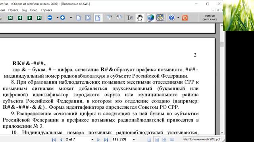254x142 pixels.
Task: Zoom in with the blue plus icon
Action: (63, 17)
